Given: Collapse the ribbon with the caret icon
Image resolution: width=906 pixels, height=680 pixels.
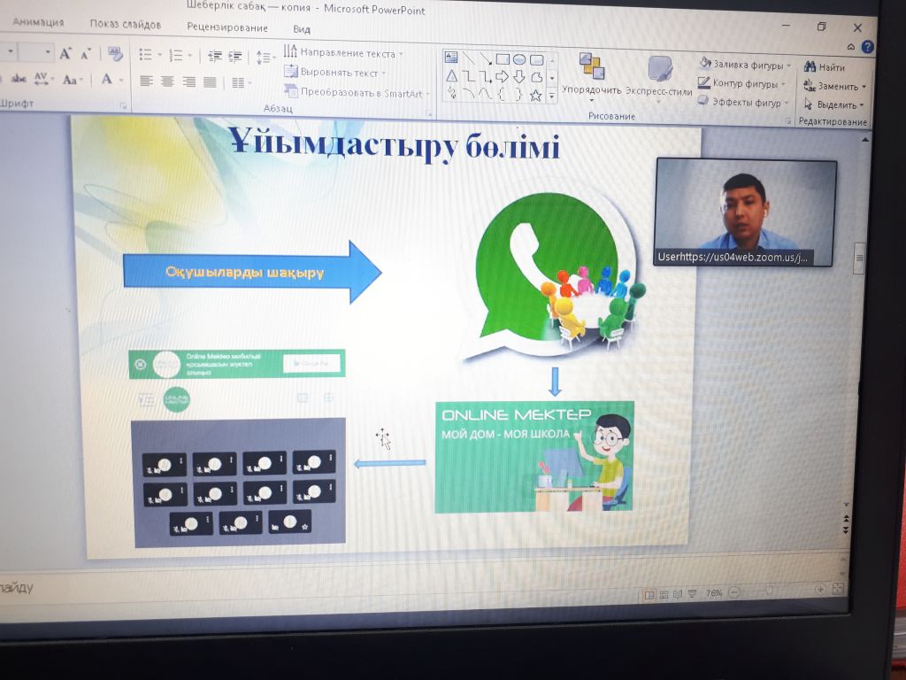Looking at the screenshot, I should (850, 47).
